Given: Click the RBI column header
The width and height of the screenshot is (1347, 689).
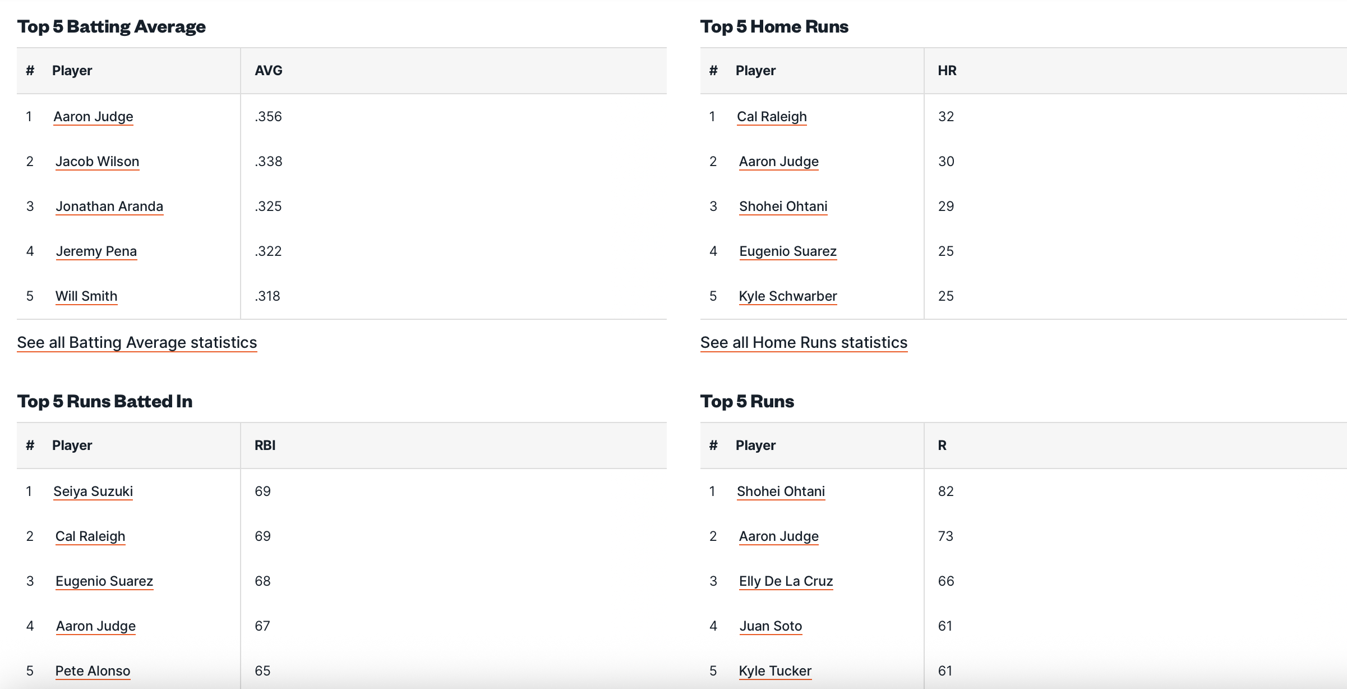Looking at the screenshot, I should tap(265, 445).
